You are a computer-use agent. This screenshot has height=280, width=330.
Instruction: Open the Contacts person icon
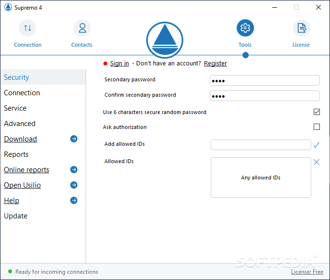(x=82, y=28)
